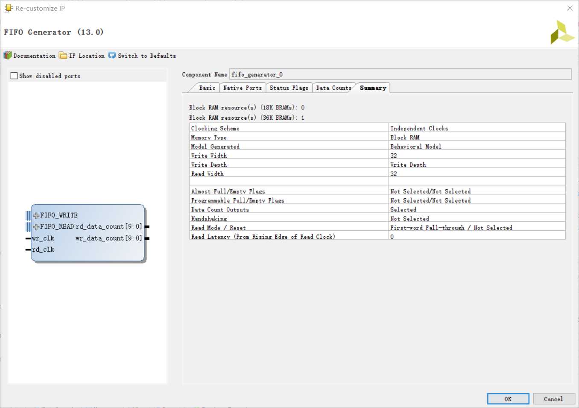
Task: Click the Independent Clocks value cell
Action: pos(477,128)
